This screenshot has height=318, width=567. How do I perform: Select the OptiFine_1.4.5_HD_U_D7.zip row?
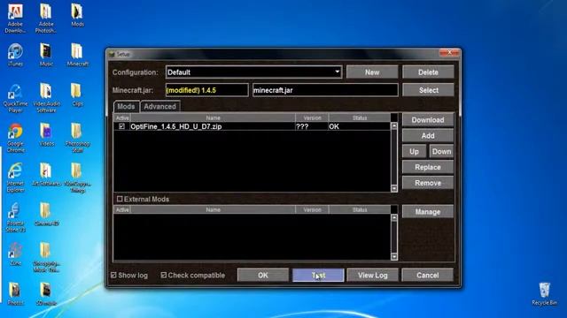252,126
